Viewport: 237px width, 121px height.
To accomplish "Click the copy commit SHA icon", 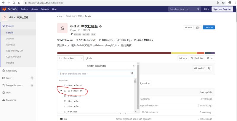I will (209, 68).
